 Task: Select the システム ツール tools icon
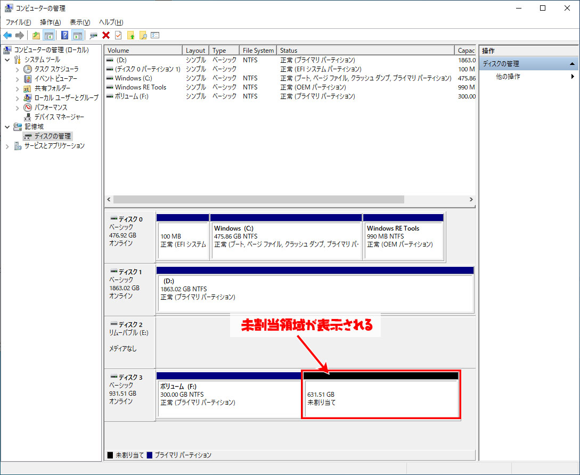pyautogui.click(x=18, y=60)
